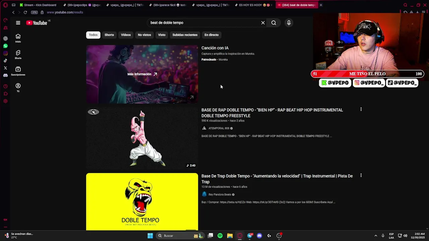Image resolution: width=429 pixels, height=241 pixels.
Task: Click Más información on the ad thumbnail
Action: (142, 74)
